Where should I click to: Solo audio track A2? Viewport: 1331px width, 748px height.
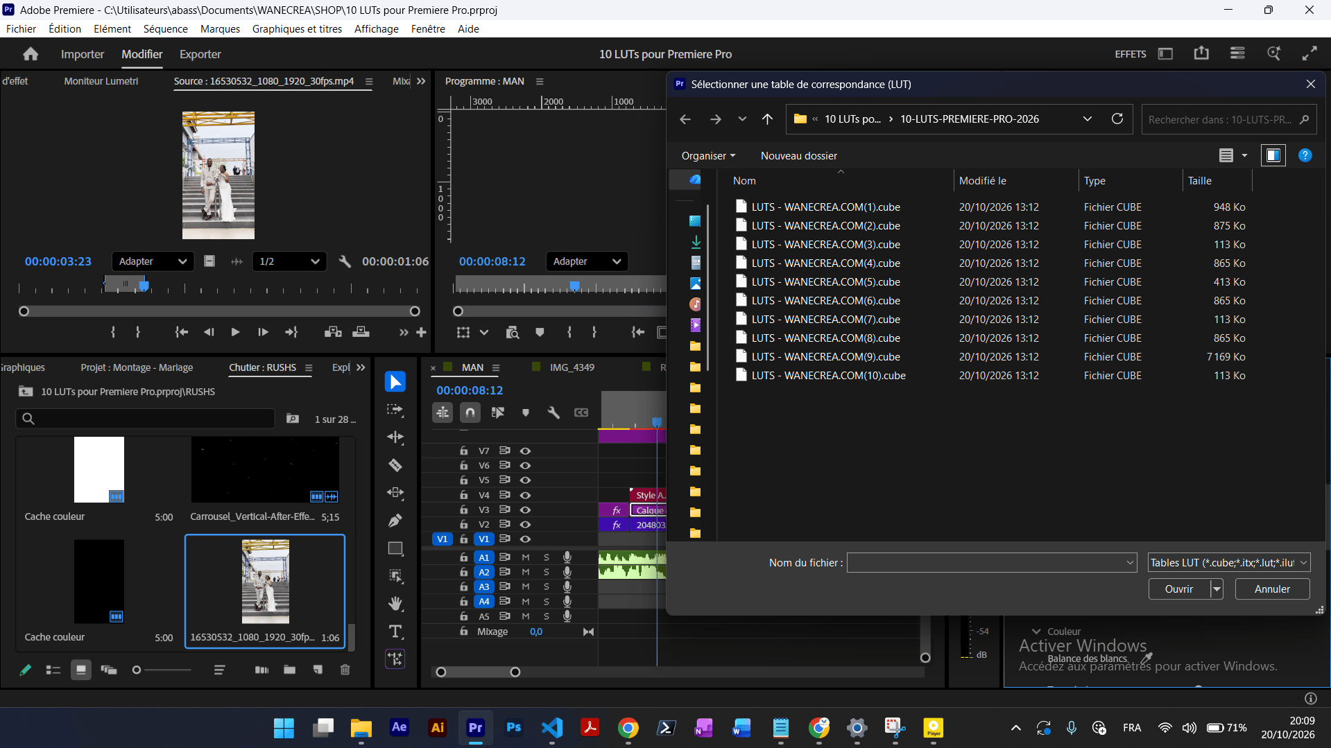(x=547, y=572)
